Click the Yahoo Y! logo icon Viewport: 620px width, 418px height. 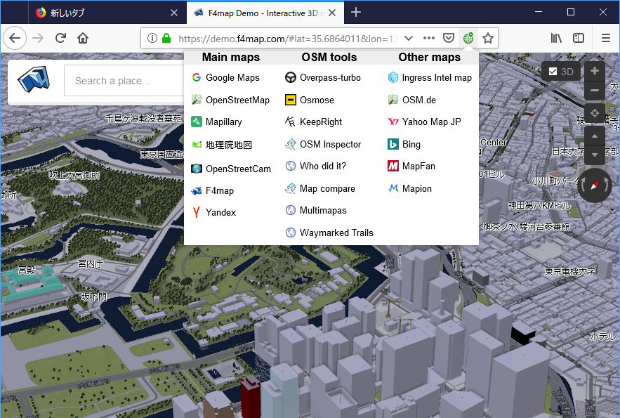[393, 122]
